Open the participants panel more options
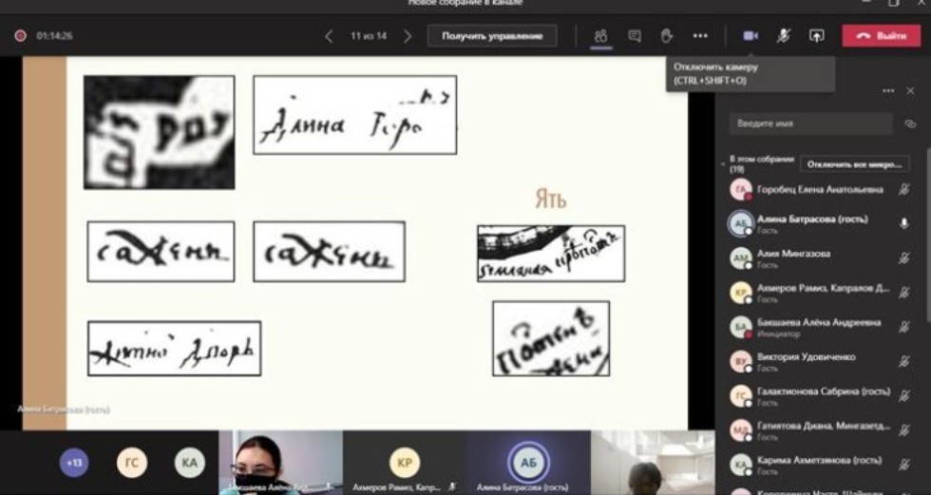Image resolution: width=931 pixels, height=495 pixels. tap(888, 91)
